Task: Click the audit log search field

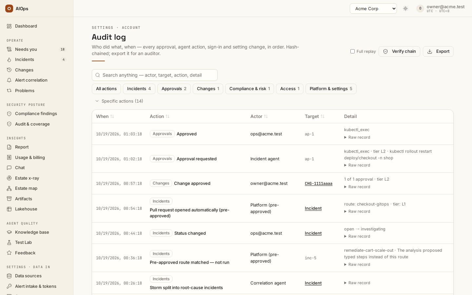Action: [x=155, y=75]
